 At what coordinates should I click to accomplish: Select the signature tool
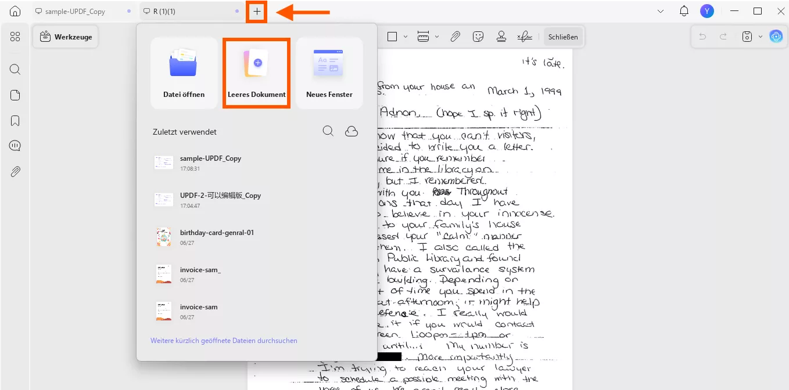[x=525, y=37]
